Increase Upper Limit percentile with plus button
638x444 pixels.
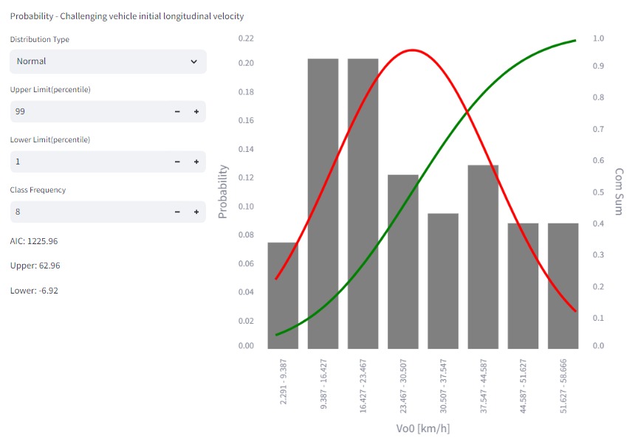[x=196, y=111]
